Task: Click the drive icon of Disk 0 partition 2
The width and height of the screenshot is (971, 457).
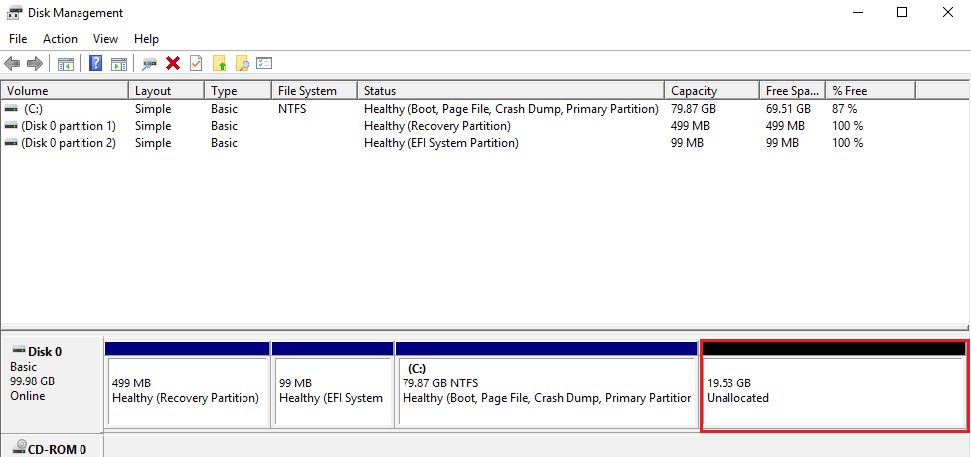Action: [11, 143]
